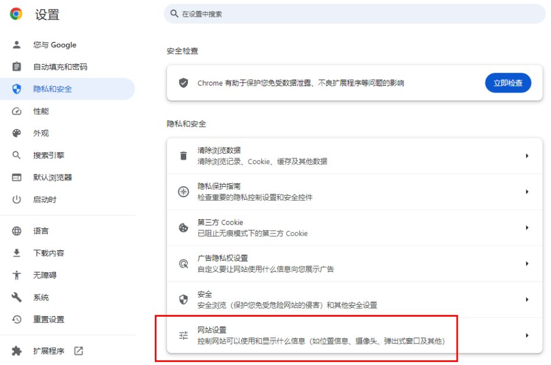
Task: Click text 清除浏览记录、Cookie、缓存及其他数据
Action: (262, 161)
